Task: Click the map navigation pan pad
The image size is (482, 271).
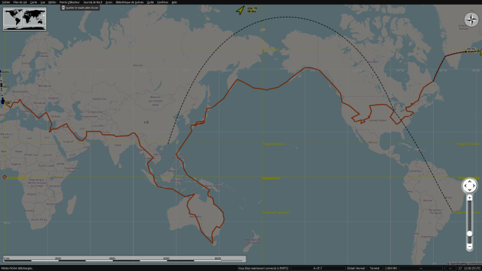Action: point(469,186)
